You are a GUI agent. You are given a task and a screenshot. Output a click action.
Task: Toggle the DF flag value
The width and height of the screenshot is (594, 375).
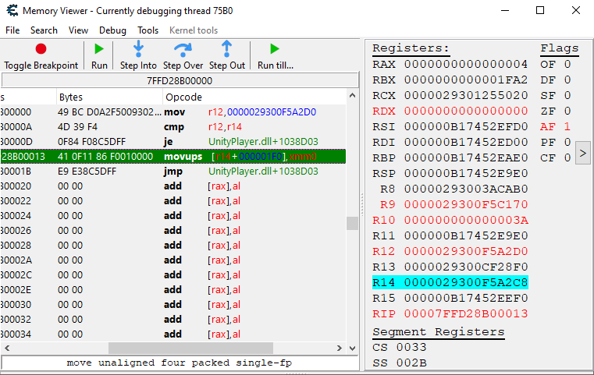[567, 80]
